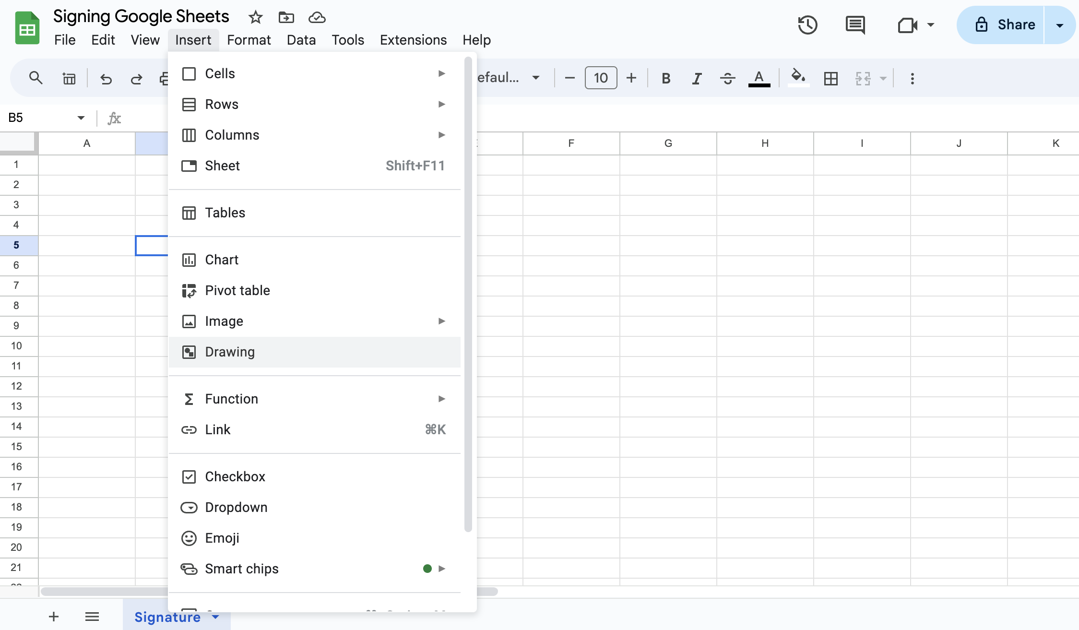The width and height of the screenshot is (1079, 630).
Task: Click the Checkbox menu item
Action: click(x=236, y=476)
